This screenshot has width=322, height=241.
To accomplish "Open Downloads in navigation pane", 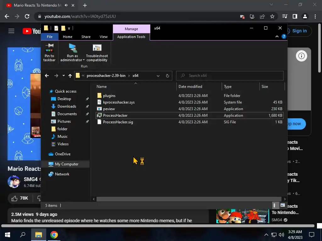I will [x=67, y=106].
